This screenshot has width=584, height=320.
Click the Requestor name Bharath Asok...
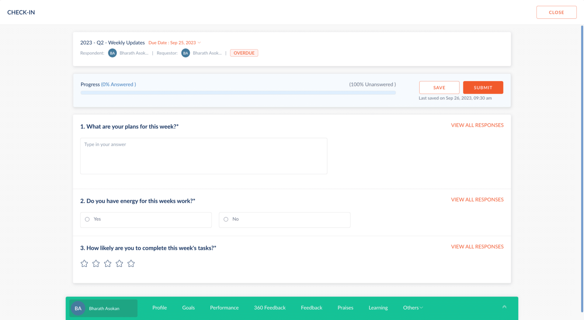coord(207,53)
